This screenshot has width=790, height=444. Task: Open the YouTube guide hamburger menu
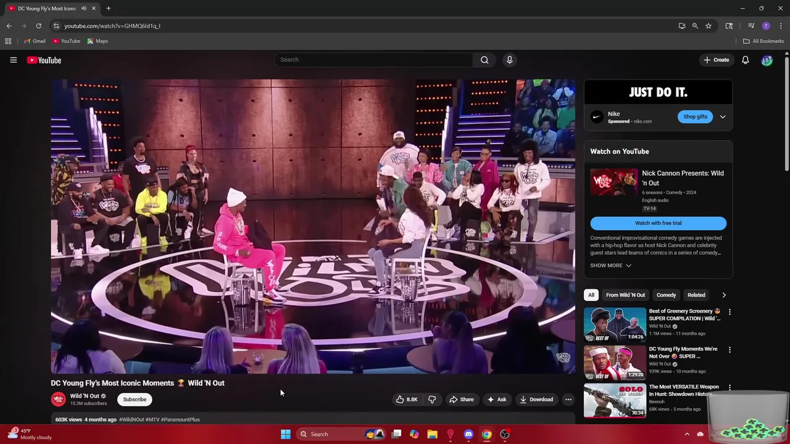click(x=13, y=60)
